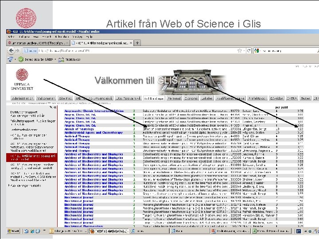
Task: Open the Arkiv menu
Action: pos(11,37)
